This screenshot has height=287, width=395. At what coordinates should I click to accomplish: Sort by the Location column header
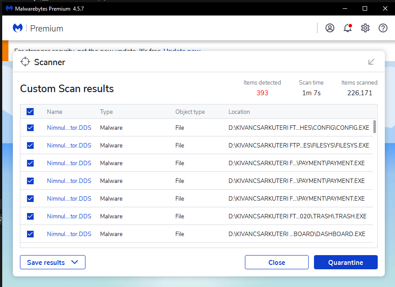pos(239,112)
